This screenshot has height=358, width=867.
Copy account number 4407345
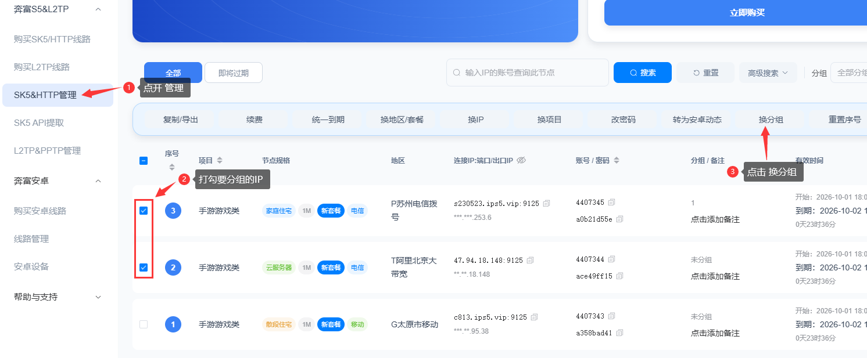(611, 202)
